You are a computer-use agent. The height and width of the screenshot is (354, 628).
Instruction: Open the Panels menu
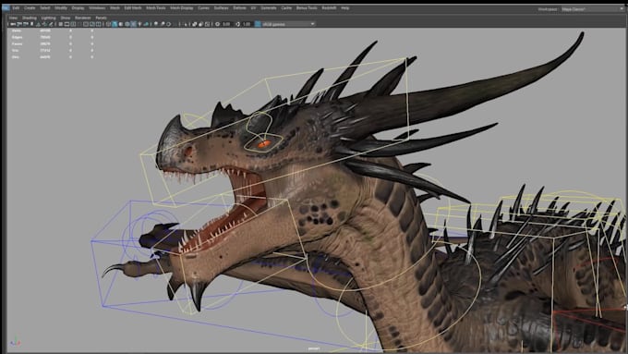point(101,18)
